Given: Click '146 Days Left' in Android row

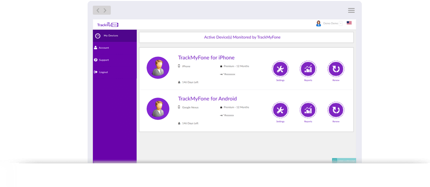Looking at the screenshot, I should tap(190, 124).
